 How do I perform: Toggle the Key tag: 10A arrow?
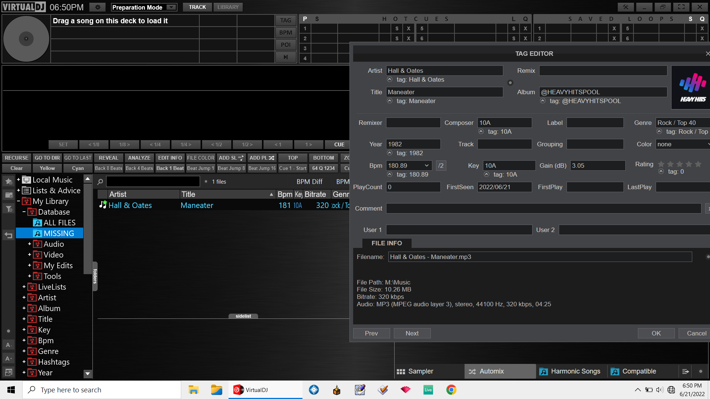486,174
